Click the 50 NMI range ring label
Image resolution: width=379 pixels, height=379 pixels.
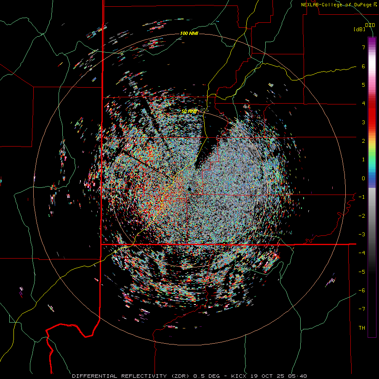(x=189, y=112)
